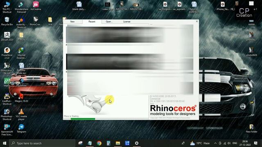Open Calculator from taskbar
This screenshot has height=147, width=262.
[x=108, y=143]
